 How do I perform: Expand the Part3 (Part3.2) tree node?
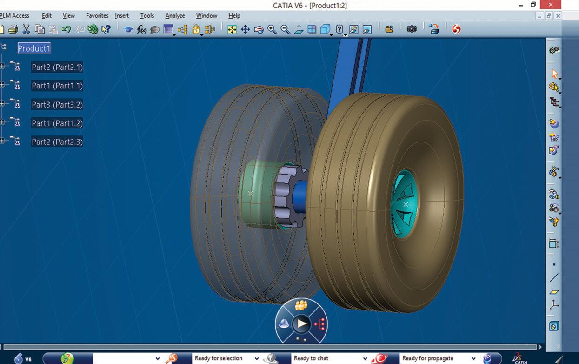[2, 104]
